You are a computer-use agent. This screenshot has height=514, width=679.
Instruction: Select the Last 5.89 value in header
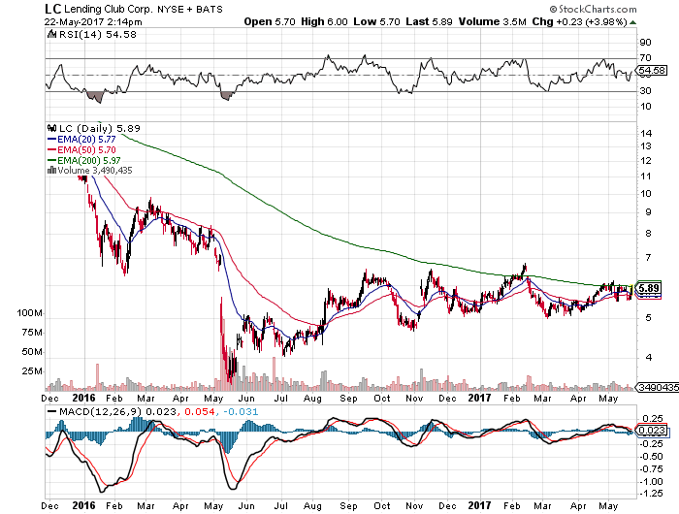click(429, 21)
